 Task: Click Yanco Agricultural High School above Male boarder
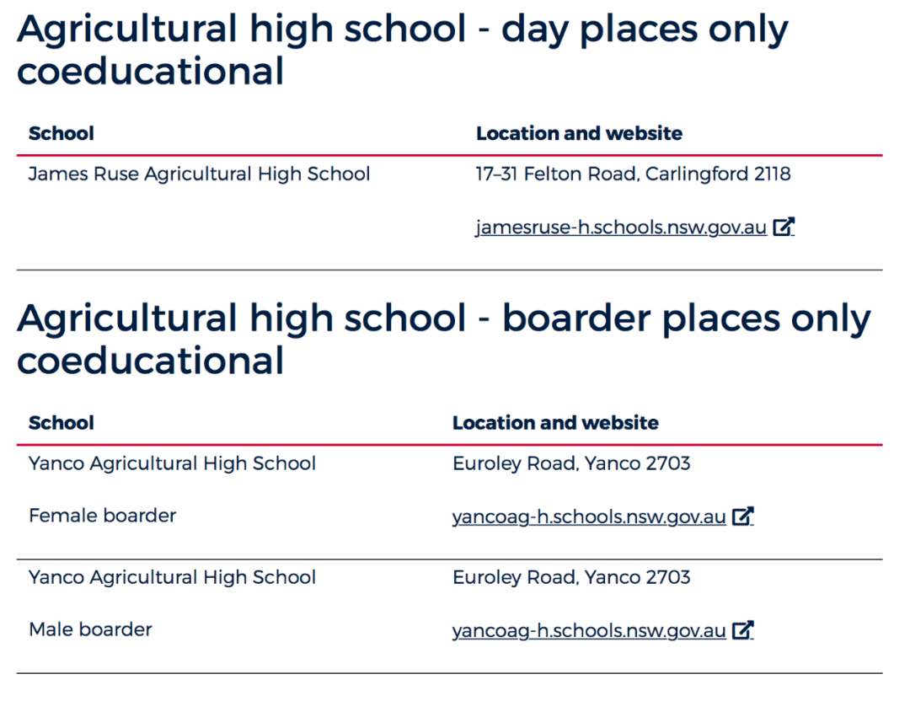pos(173,577)
